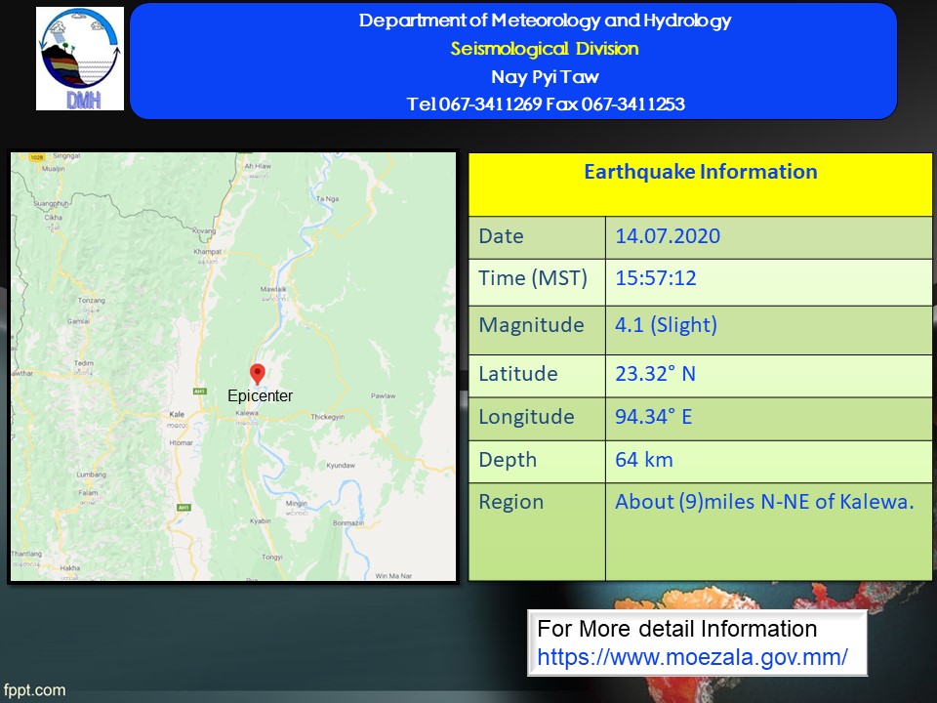Click the 'For More detail Information' text

[677, 629]
